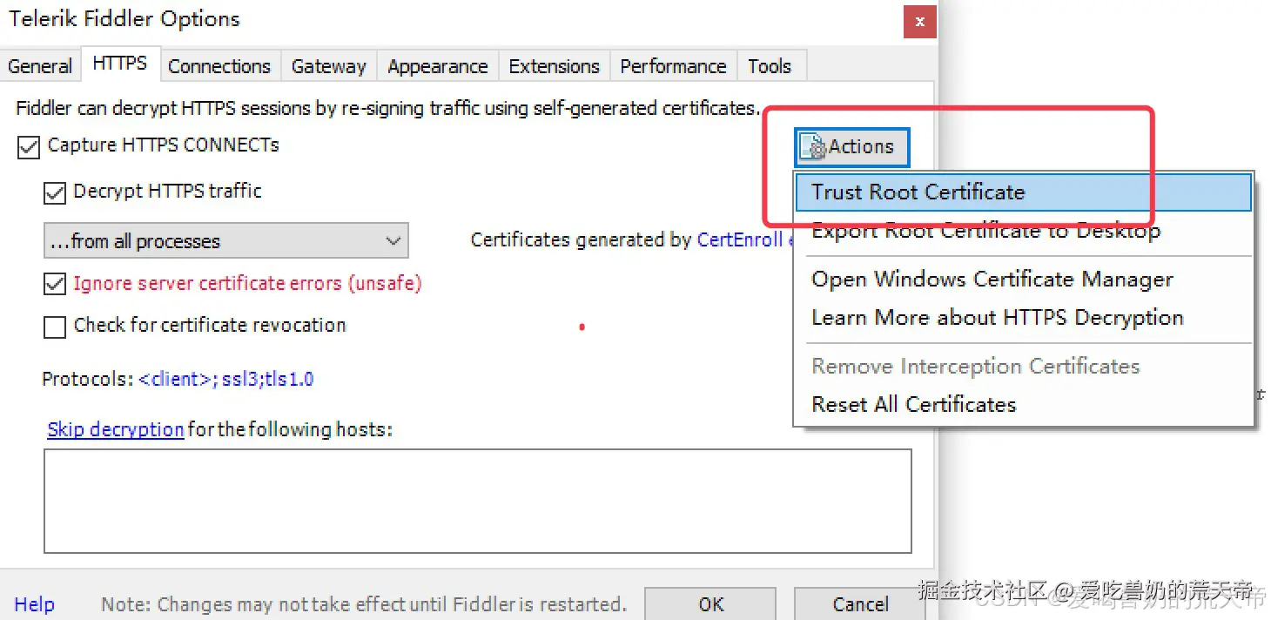Close the Fiddler Options dialog
The image size is (1271, 620).
[x=920, y=22]
